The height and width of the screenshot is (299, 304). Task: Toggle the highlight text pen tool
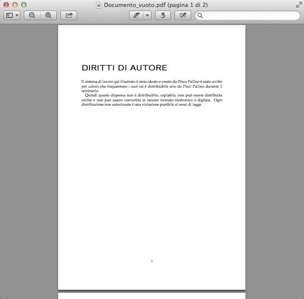(137, 15)
